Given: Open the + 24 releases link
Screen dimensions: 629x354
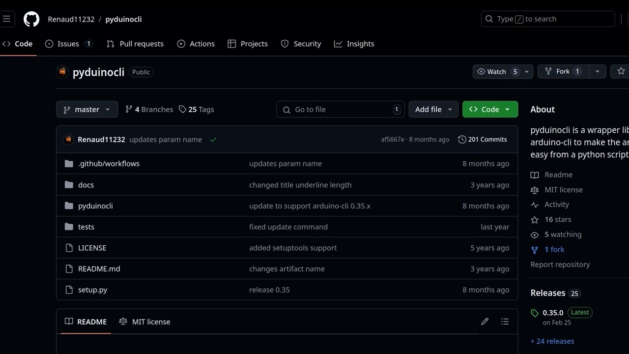Looking at the screenshot, I should (x=552, y=341).
